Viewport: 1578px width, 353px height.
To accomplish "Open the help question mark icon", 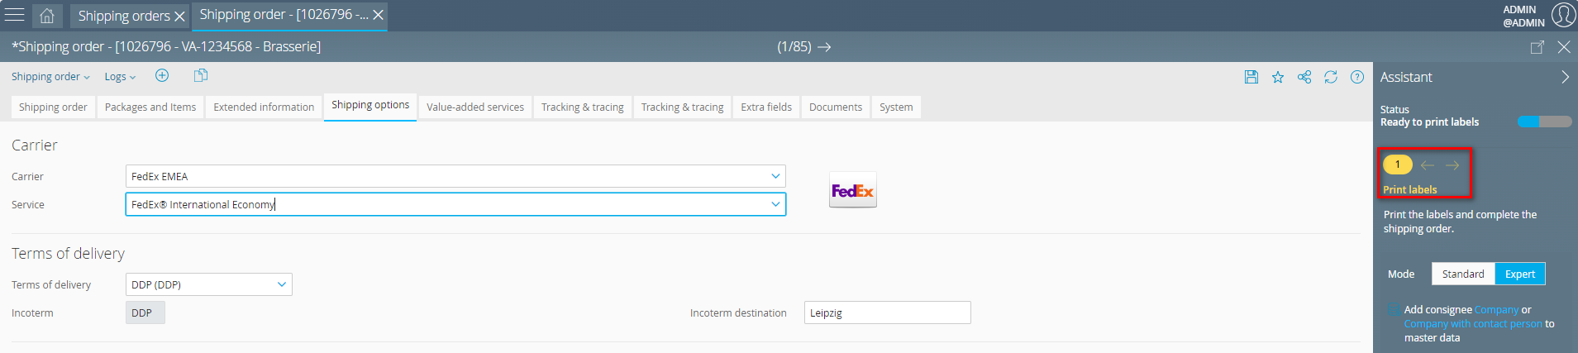I will coord(1357,77).
